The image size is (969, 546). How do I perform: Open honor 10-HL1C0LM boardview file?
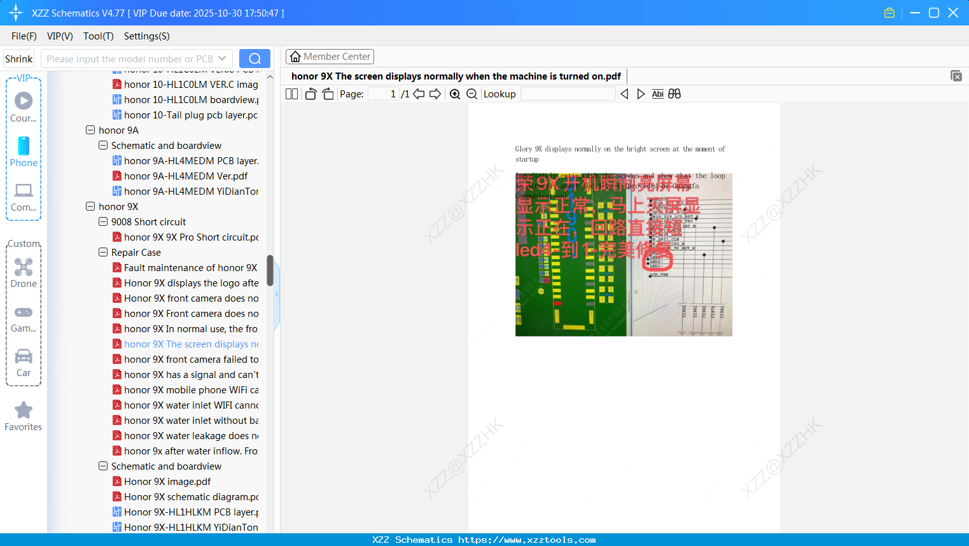click(186, 99)
